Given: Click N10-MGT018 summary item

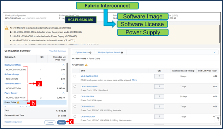Looking at the screenshot, I should point(12,79).
